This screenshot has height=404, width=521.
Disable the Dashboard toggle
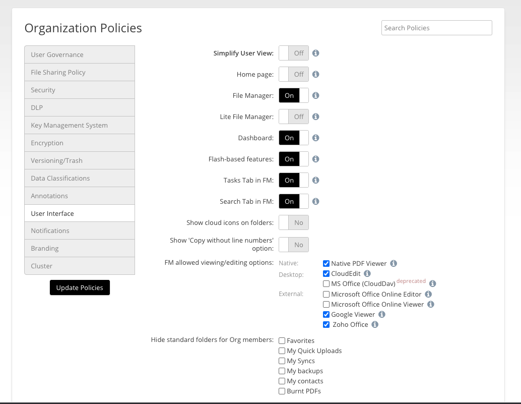[294, 138]
